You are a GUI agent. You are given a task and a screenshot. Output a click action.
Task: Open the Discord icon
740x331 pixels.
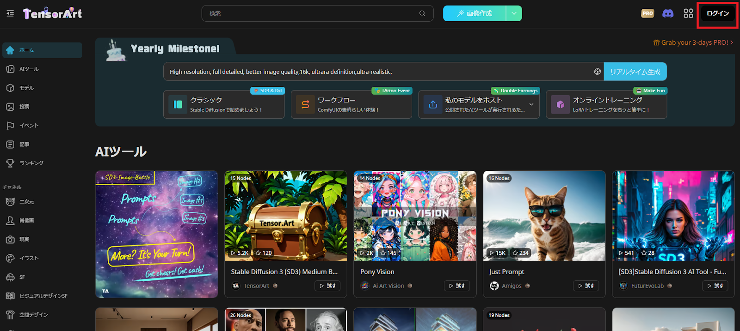[x=668, y=13]
